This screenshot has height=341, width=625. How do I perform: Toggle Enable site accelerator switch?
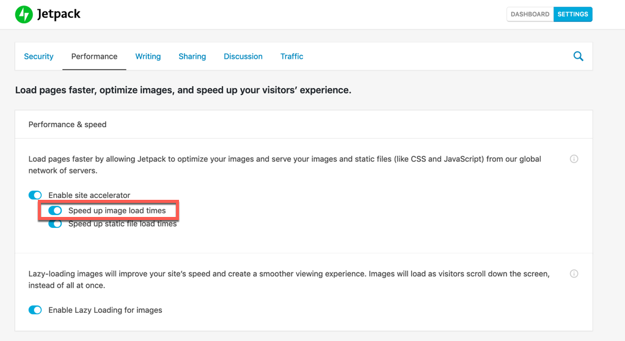pyautogui.click(x=35, y=195)
